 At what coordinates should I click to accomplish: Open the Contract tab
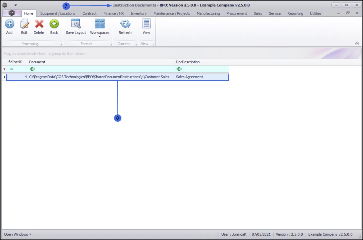click(x=89, y=13)
